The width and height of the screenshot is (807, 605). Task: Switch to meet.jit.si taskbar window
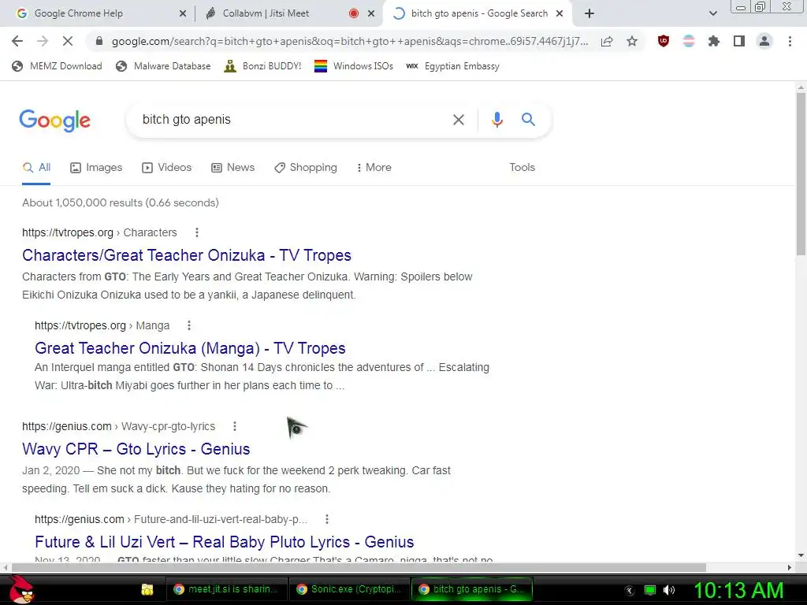[226, 589]
